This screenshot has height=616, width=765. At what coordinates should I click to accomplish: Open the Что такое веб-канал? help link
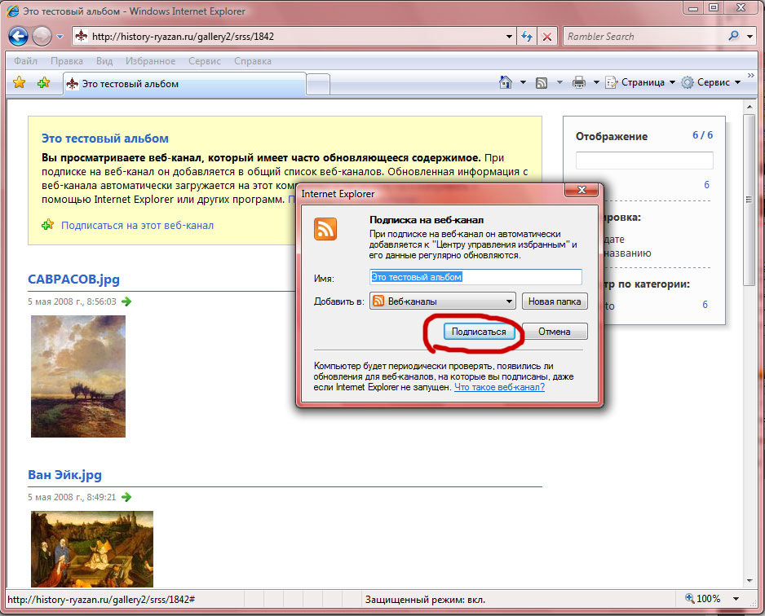coord(500,387)
